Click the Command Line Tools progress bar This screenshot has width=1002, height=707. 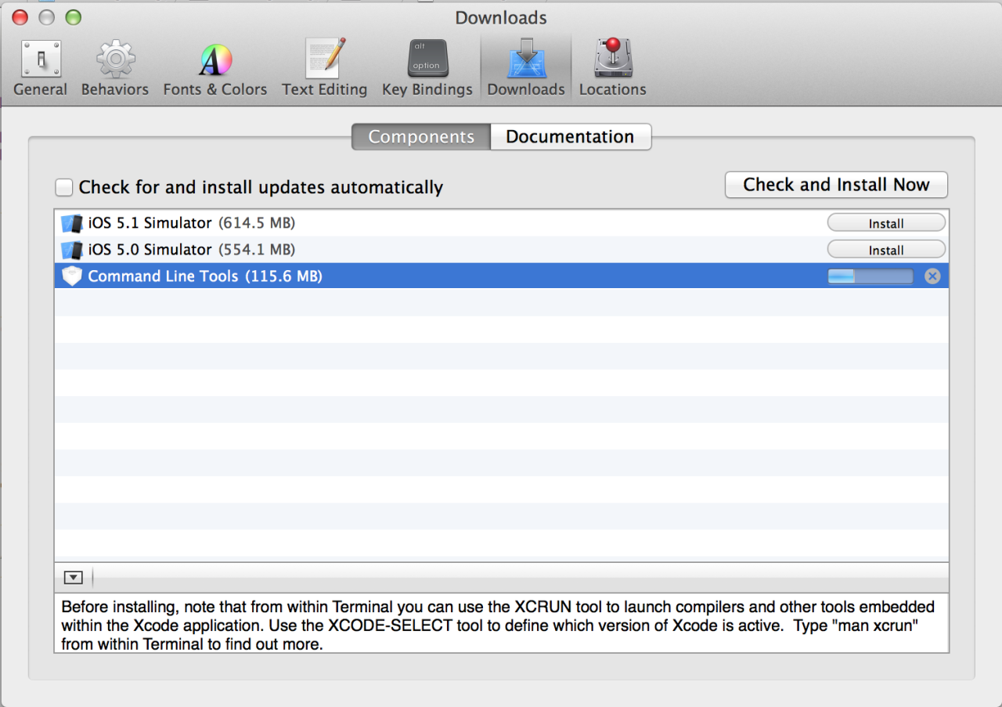click(870, 276)
